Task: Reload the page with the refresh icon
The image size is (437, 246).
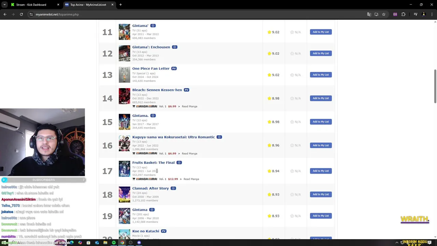Action: tap(21, 14)
